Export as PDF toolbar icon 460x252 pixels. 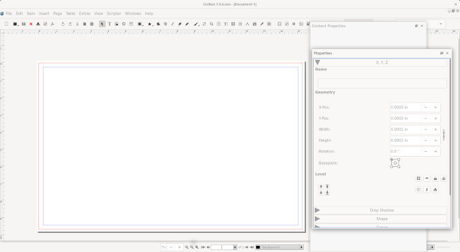tap(52, 24)
